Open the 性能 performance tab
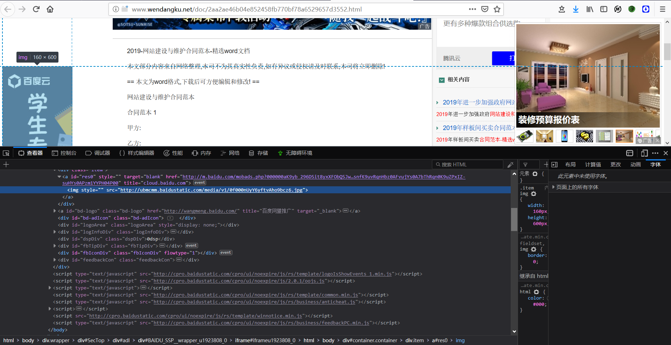 tap(173, 153)
